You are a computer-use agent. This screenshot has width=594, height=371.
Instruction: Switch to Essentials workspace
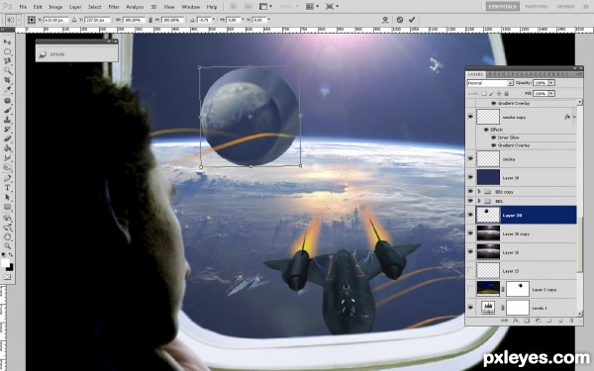(x=502, y=7)
